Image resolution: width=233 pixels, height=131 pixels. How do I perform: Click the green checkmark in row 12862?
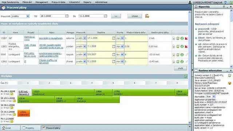pyautogui.click(x=182, y=61)
